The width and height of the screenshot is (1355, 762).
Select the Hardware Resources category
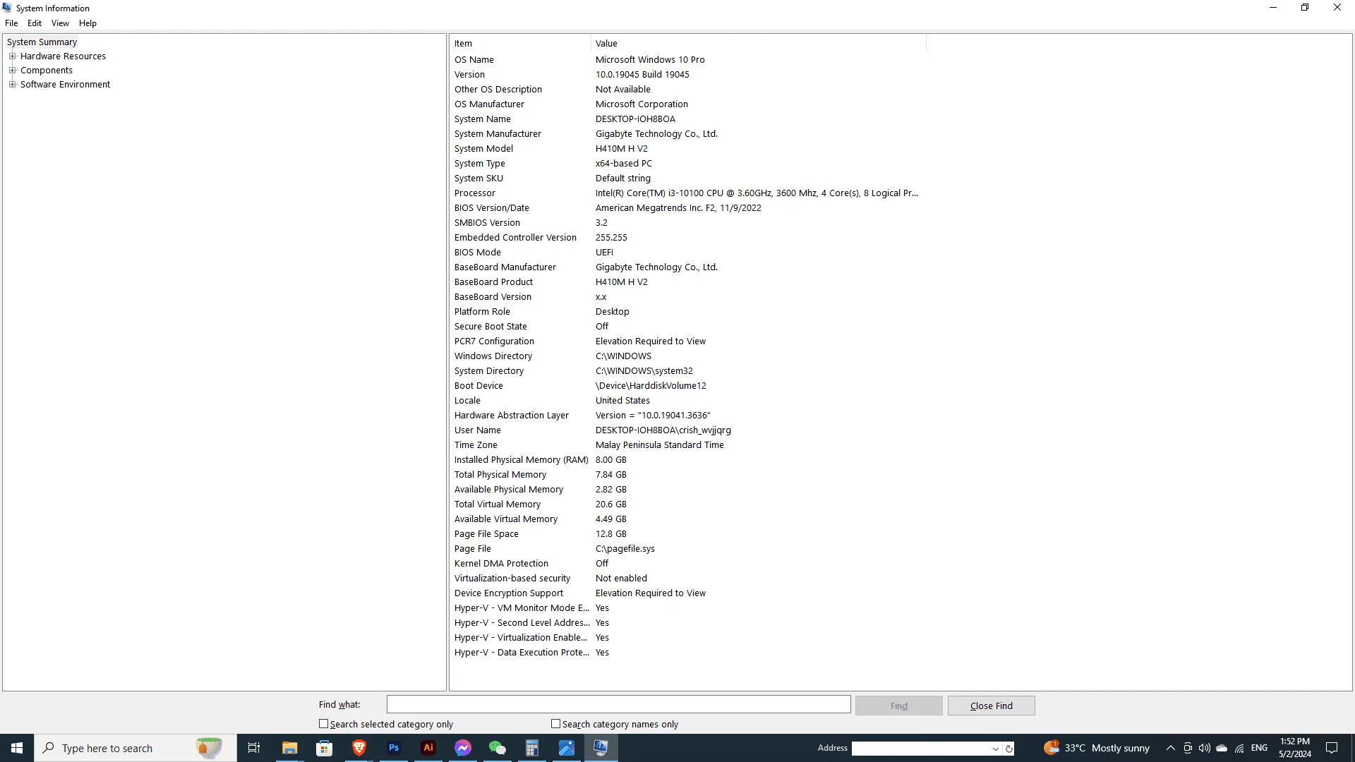point(63,56)
